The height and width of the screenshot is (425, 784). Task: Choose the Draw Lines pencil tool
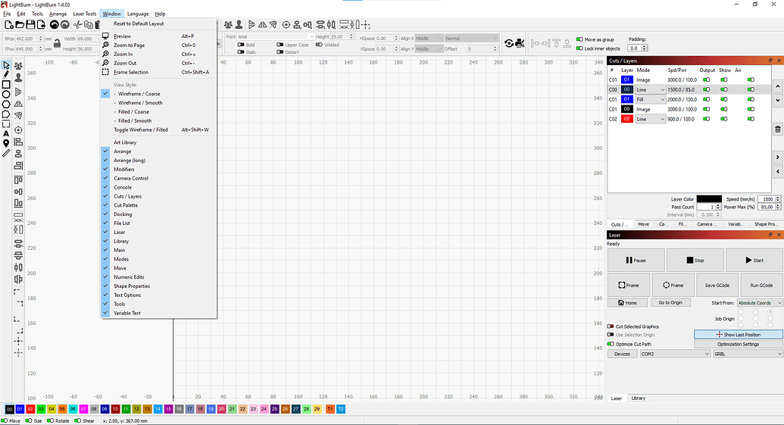[x=6, y=75]
